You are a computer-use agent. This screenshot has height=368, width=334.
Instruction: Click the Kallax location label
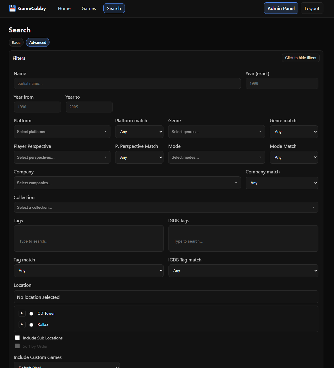click(43, 324)
